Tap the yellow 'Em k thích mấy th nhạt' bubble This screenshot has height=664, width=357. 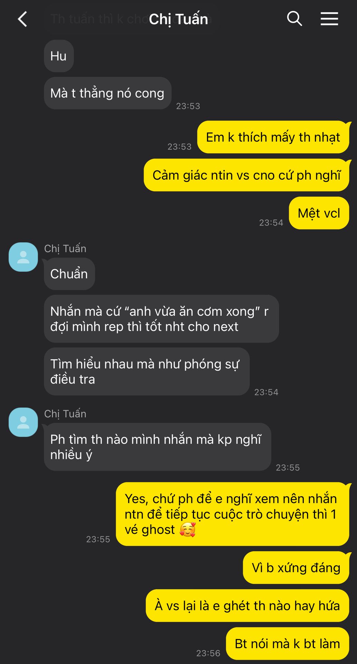pyautogui.click(x=273, y=137)
